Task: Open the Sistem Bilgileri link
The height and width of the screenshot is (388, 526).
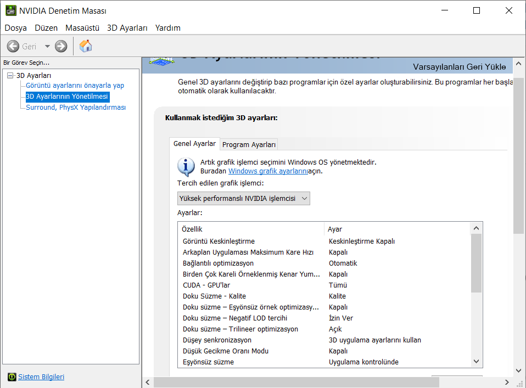Action: (x=41, y=377)
